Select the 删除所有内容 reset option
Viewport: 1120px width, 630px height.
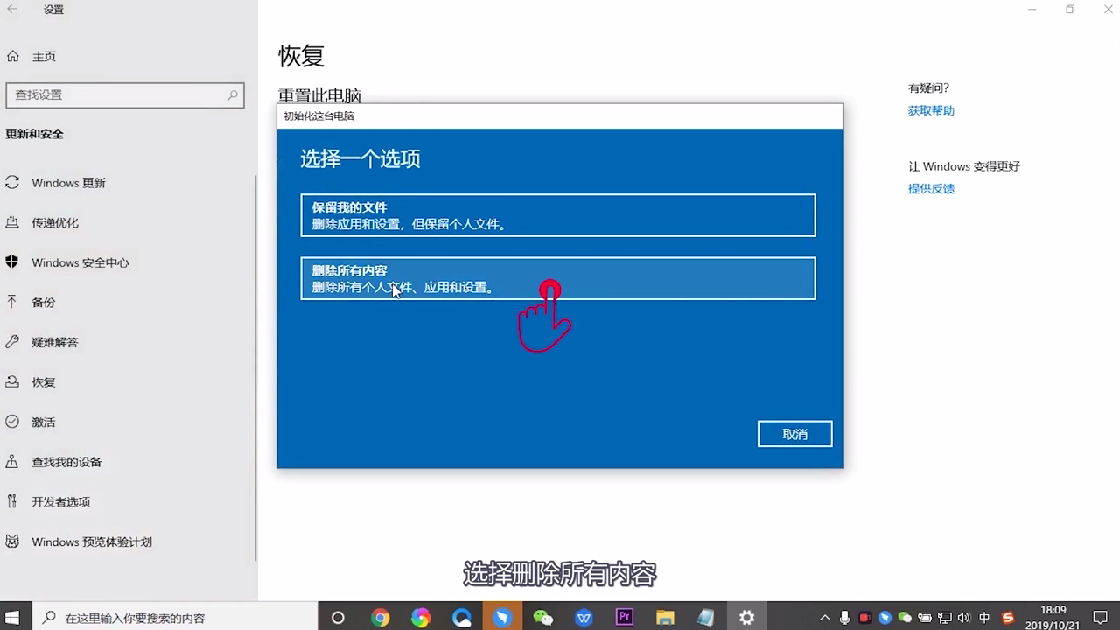click(558, 278)
